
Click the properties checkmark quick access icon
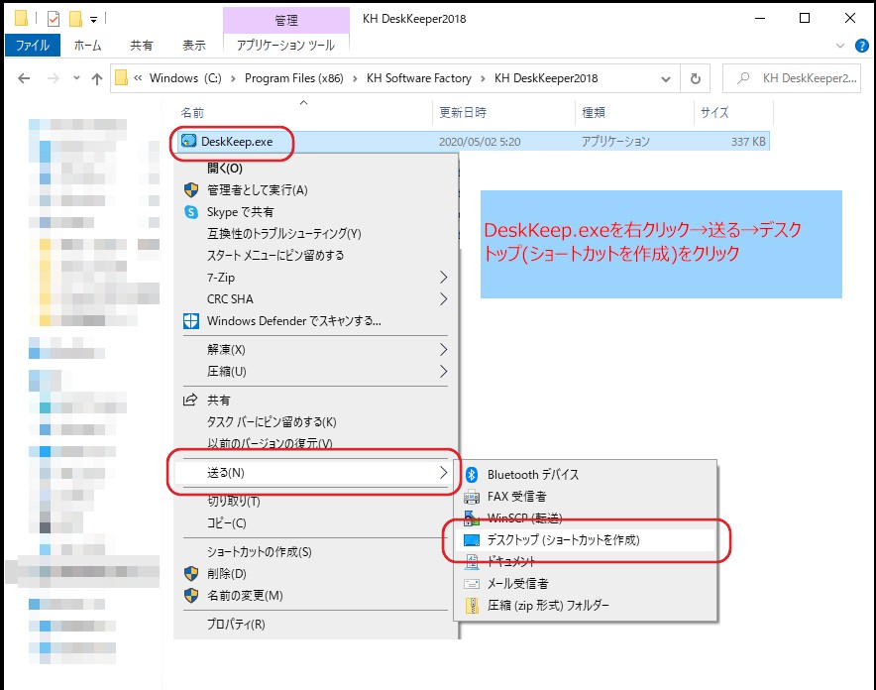click(x=54, y=19)
